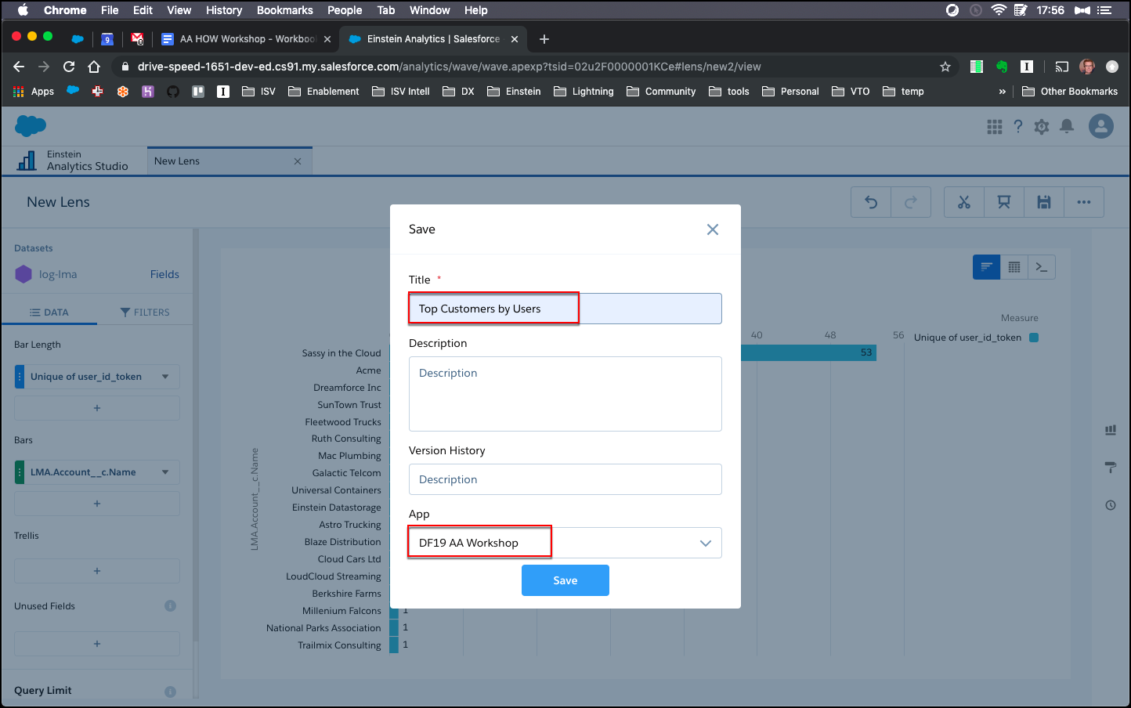Click the floppy disk Save icon
Screen dimensions: 1131x708
click(x=1044, y=202)
